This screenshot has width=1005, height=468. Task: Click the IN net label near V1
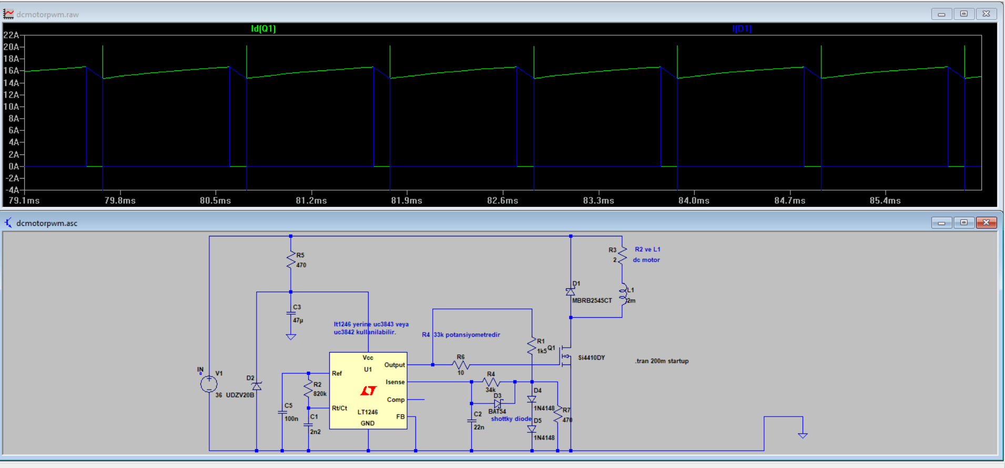click(x=200, y=370)
